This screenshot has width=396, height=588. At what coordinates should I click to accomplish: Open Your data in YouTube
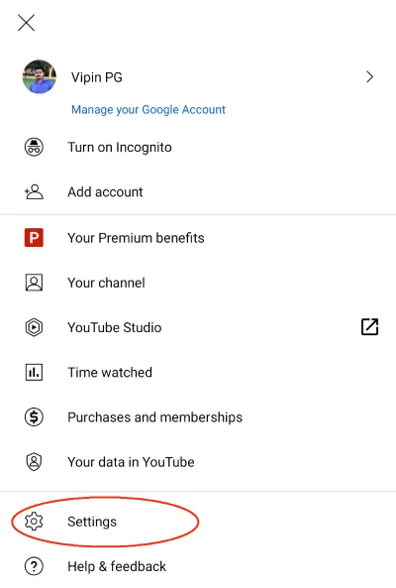coord(131,462)
